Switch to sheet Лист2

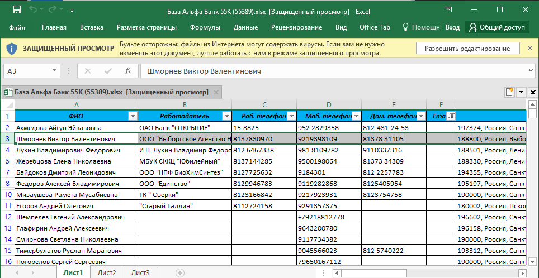[x=107, y=273]
